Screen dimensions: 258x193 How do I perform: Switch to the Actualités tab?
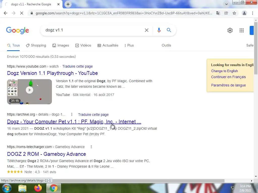[108, 45]
